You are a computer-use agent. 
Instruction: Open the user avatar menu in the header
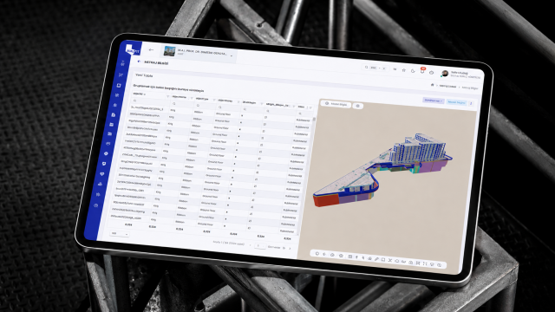click(445, 73)
